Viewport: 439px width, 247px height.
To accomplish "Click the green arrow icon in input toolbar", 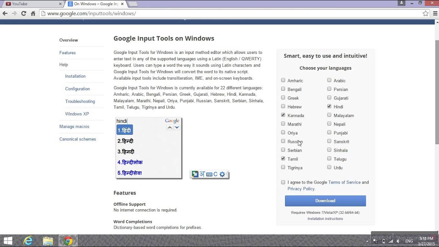I will click(x=195, y=174).
